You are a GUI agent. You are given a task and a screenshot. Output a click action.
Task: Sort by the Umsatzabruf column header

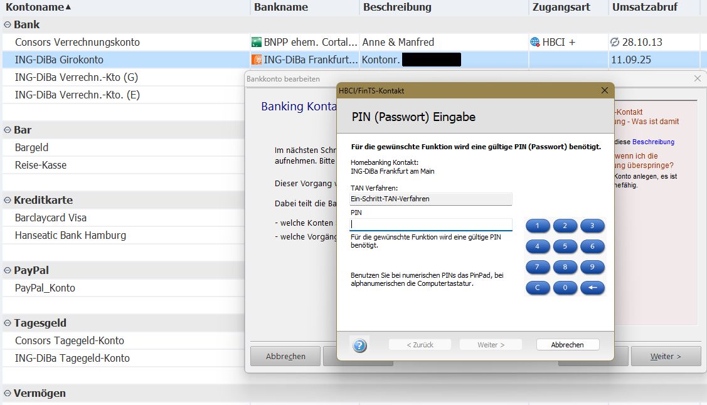click(654, 7)
